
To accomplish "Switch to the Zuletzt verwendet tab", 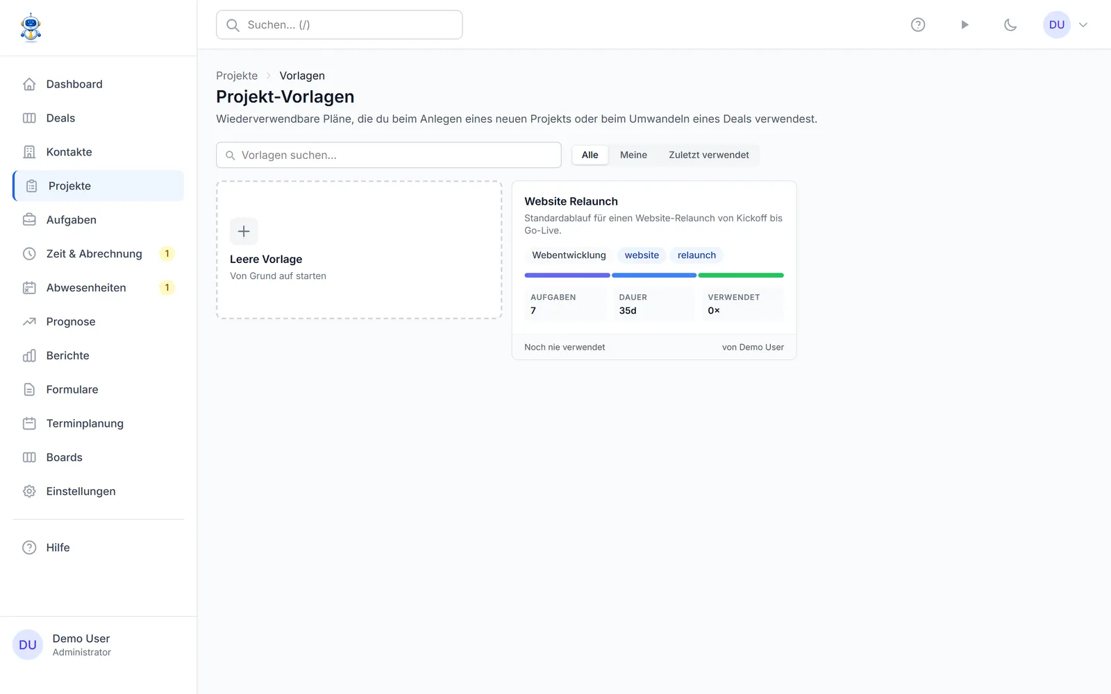I will tap(709, 155).
